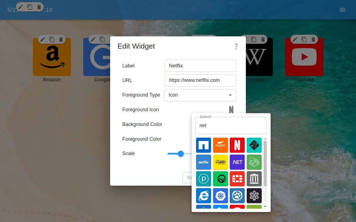Click into the Label field containing Netflix
The width and height of the screenshot is (356, 222).
point(200,66)
